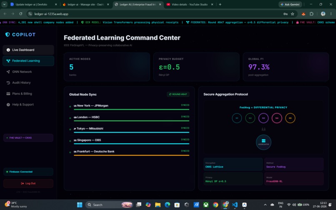Click the FHE VAULT — CKKS badge
Viewport: 336px width, 210px height.
28,138
